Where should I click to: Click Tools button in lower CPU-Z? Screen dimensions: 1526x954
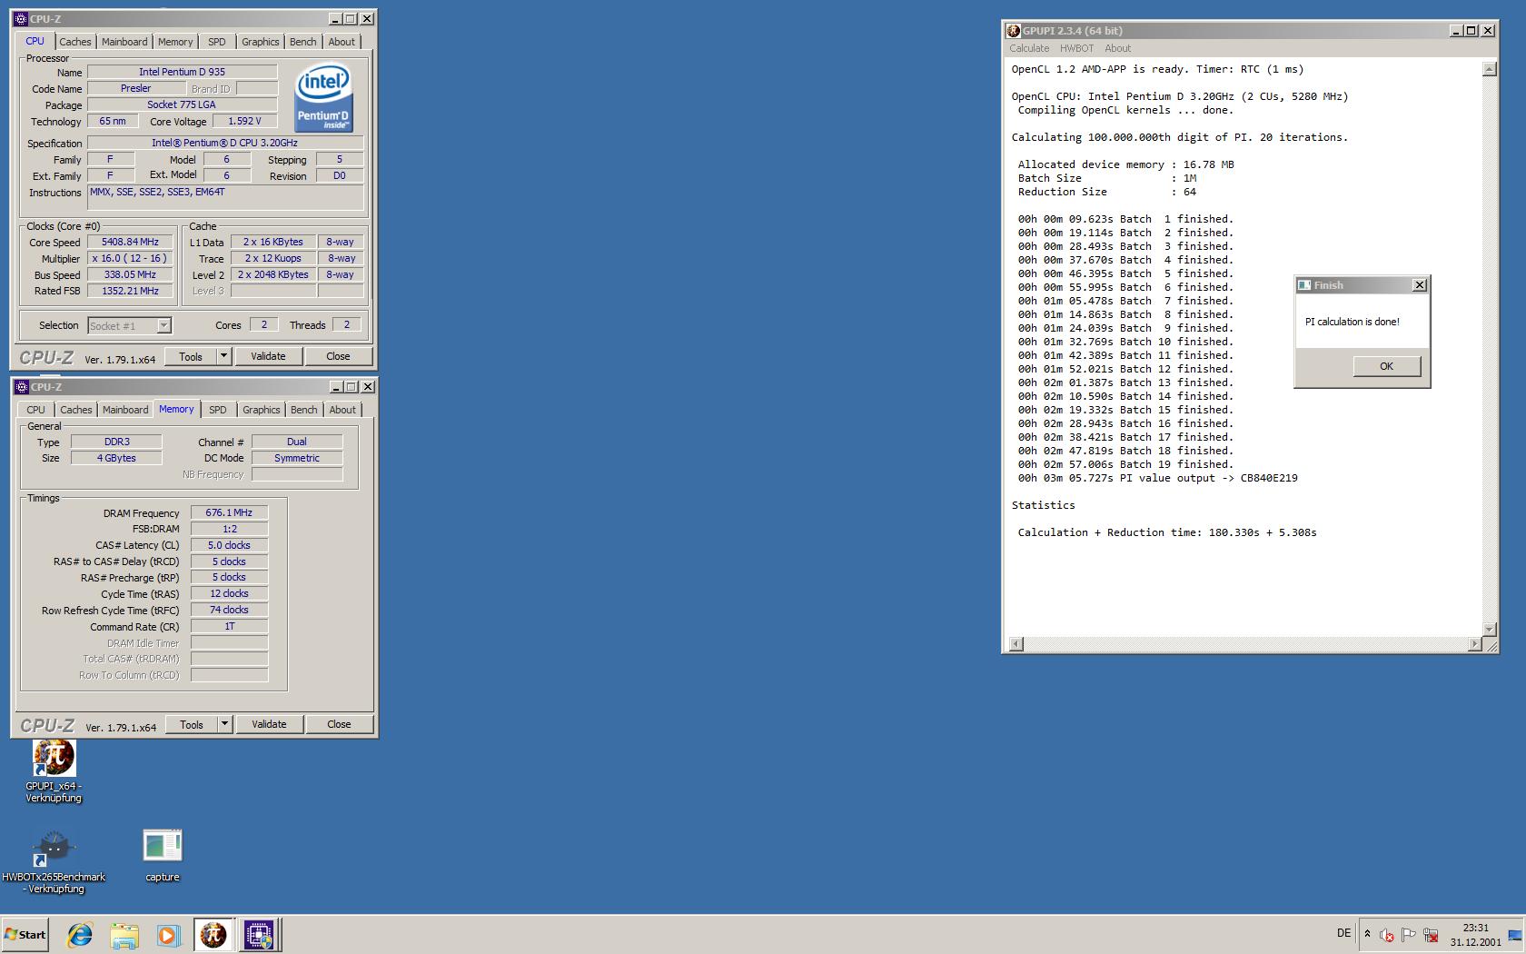click(x=192, y=724)
